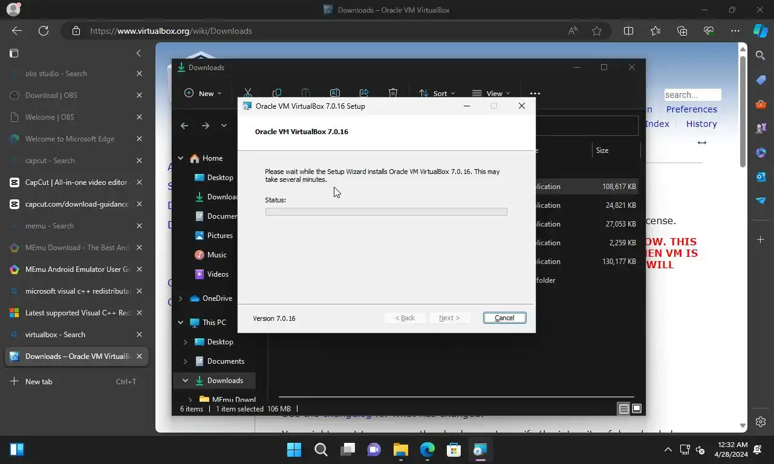Open taskbar Search magnifier icon
Screen dimensions: 774x464
pos(320,449)
